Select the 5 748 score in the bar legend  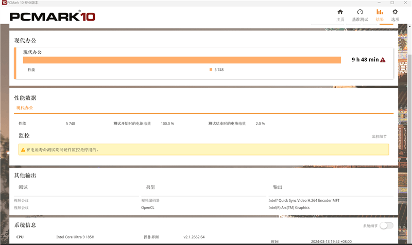click(219, 69)
